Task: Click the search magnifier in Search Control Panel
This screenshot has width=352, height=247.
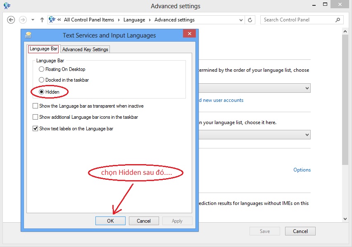Action: click(338, 19)
